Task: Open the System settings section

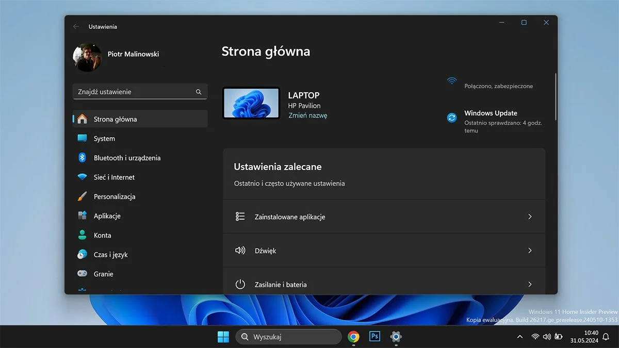Action: [x=104, y=138]
